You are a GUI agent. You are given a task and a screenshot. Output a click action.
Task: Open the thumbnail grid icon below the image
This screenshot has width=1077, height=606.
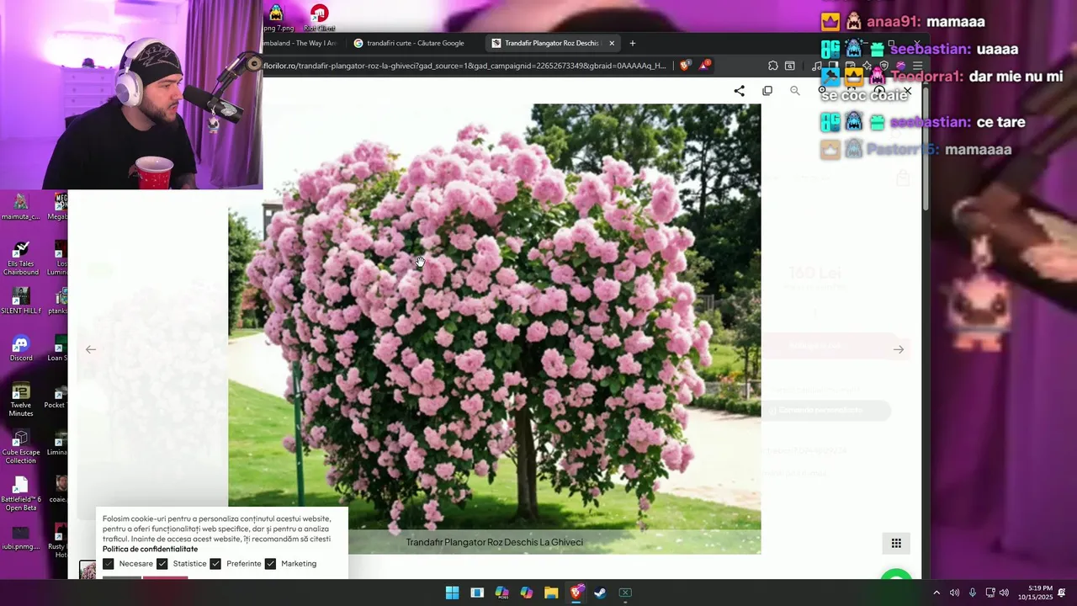point(896,543)
